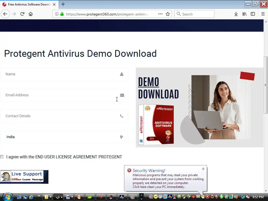Screen dimensions: 268x201
Task: Open the India country dropdown
Action: coord(64,137)
